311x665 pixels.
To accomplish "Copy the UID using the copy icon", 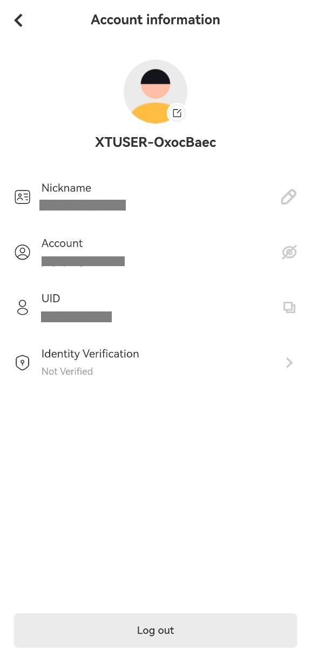I will tap(289, 307).
